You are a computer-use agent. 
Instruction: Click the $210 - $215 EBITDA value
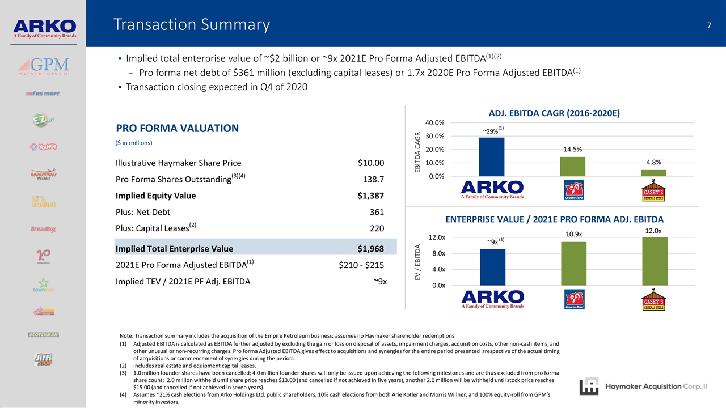point(361,265)
